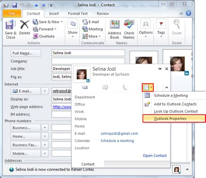Click the Full Name... button

(x=26, y=53)
